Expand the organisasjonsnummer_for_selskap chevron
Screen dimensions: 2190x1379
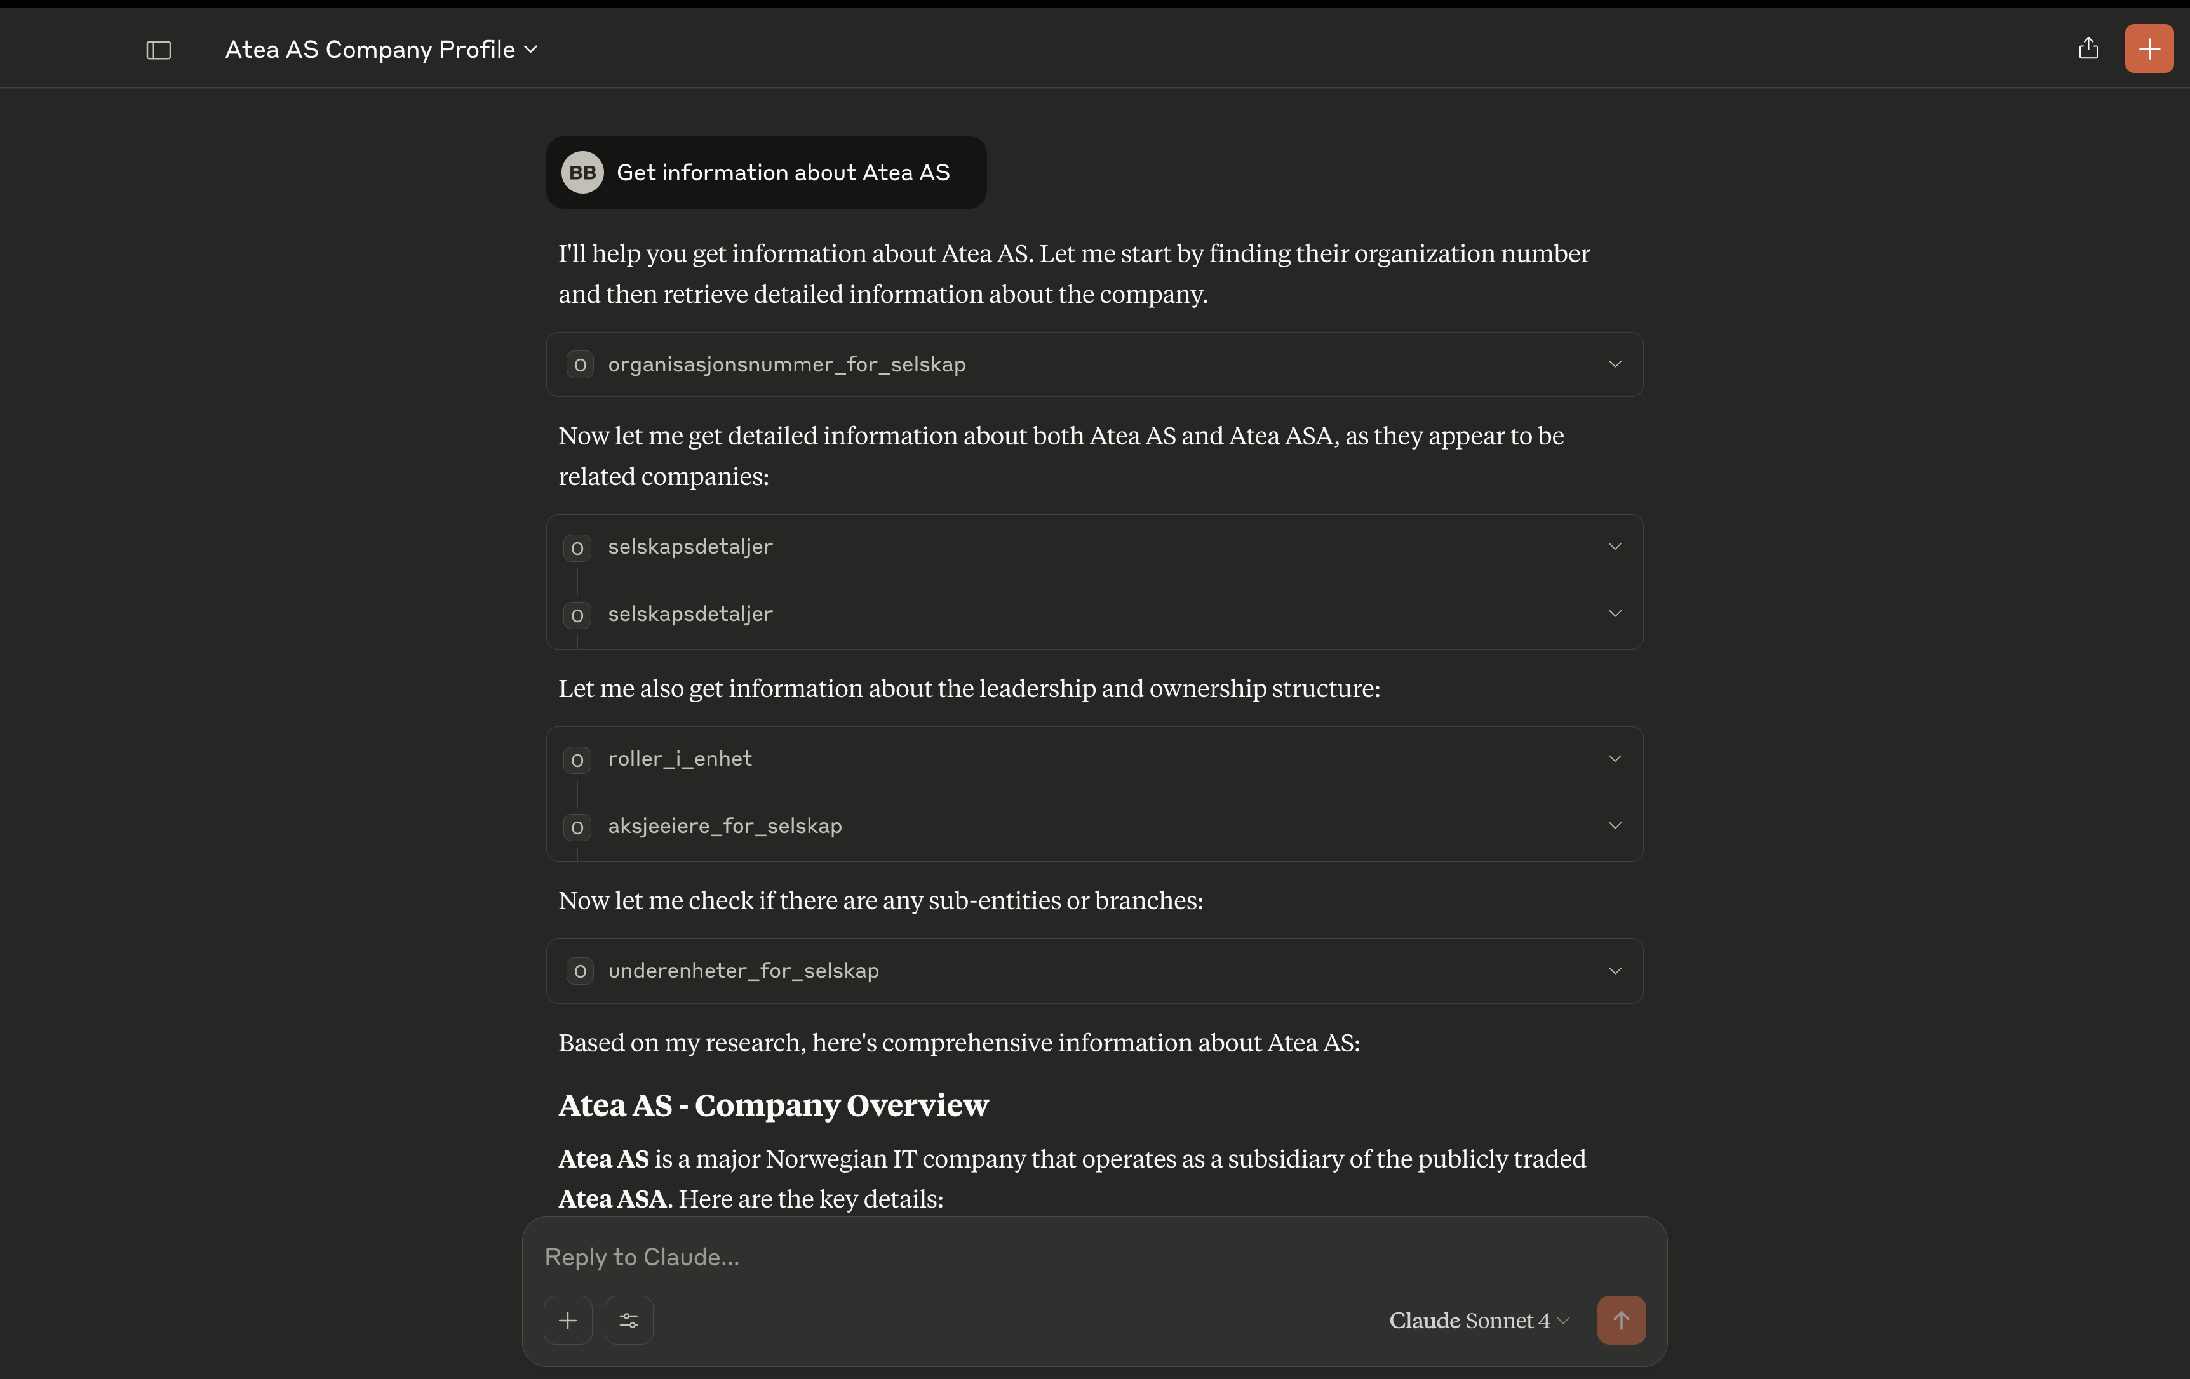tap(1615, 364)
